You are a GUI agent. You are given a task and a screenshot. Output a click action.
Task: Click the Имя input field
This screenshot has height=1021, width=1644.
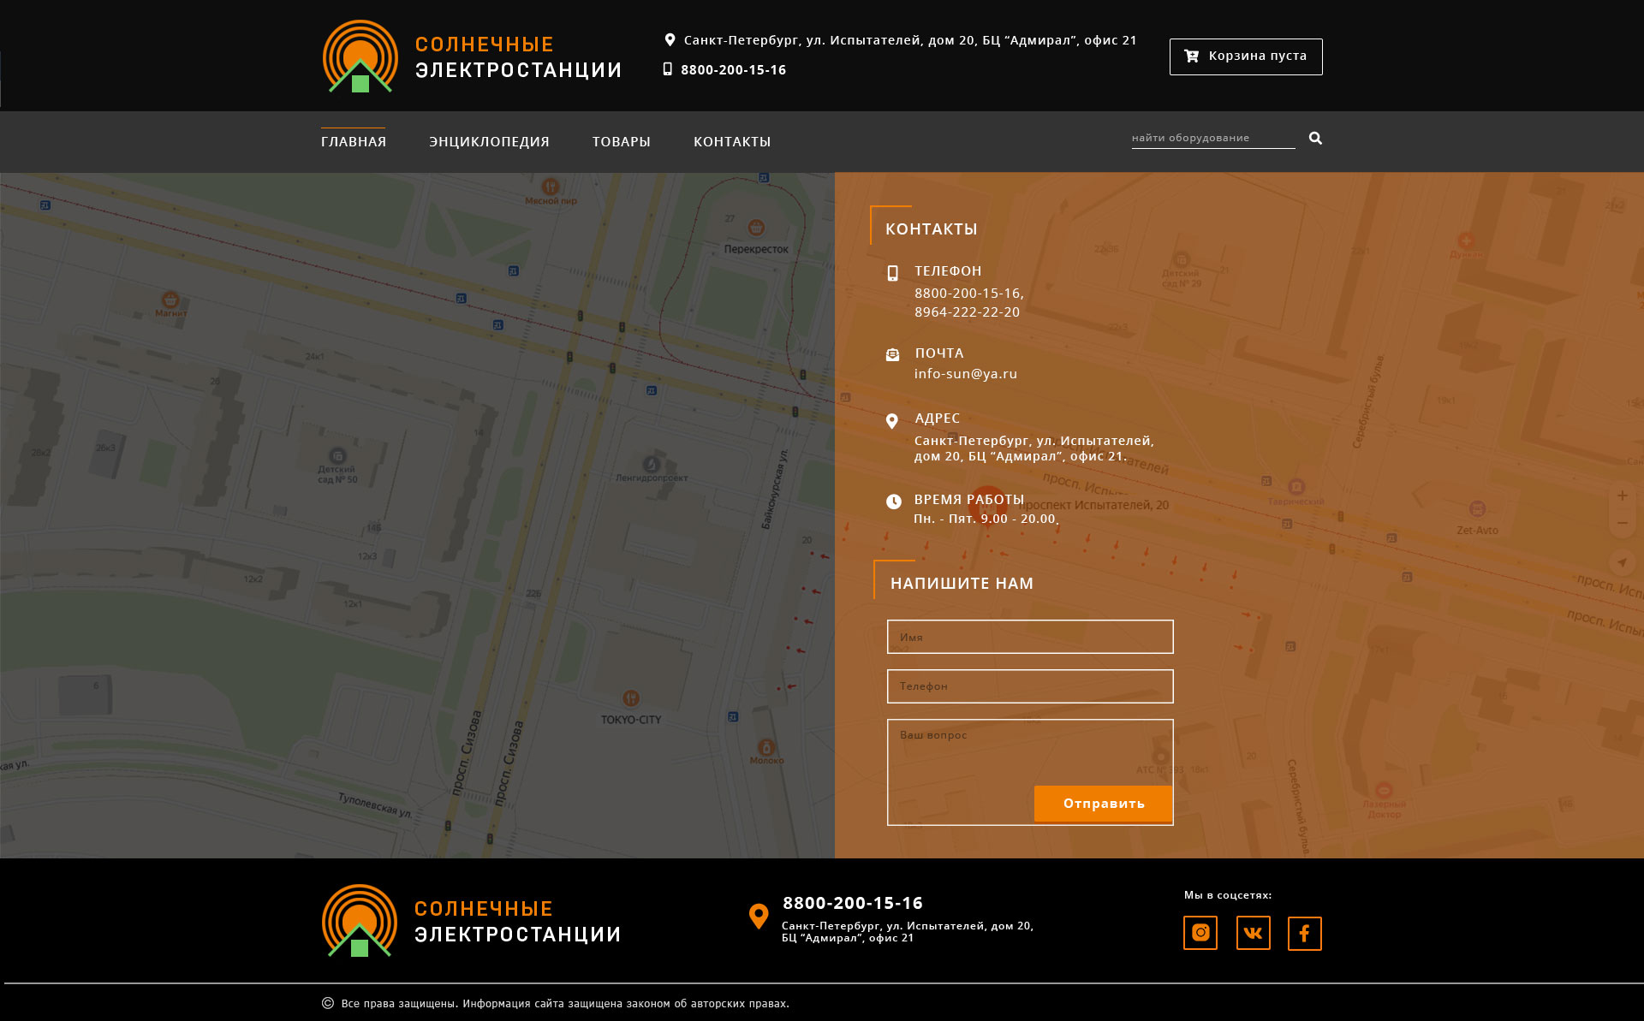[x=1030, y=637]
